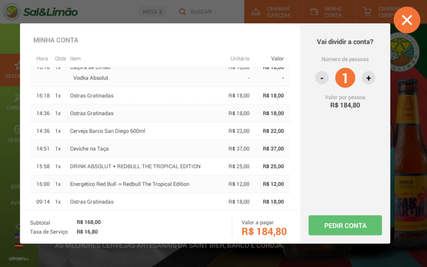This screenshot has height=267, width=427.
Task: Click the Unitário column header
Action: [240, 58]
